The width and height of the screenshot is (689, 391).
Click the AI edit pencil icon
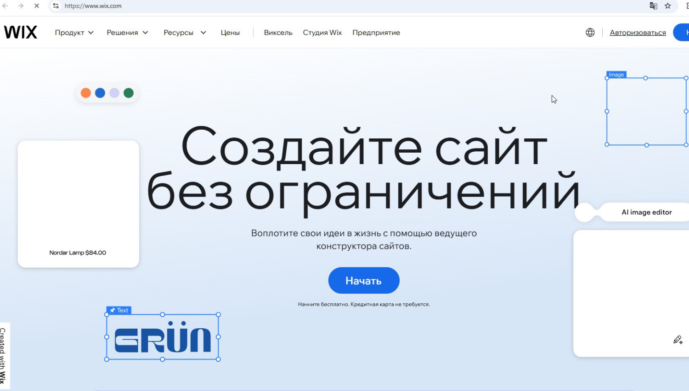(678, 340)
